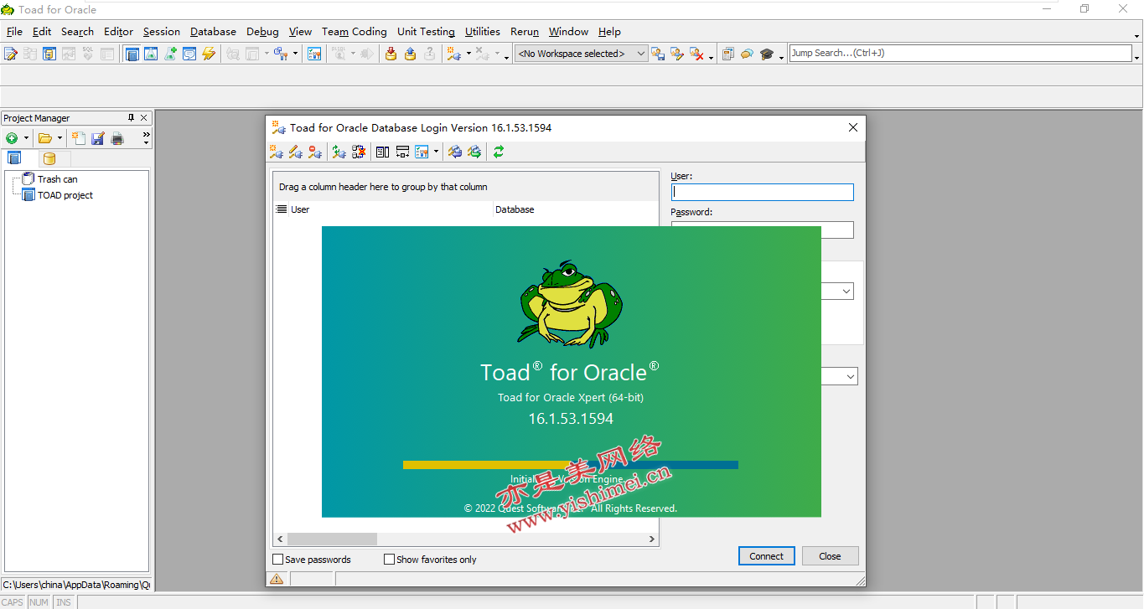1144x609 pixels.
Task: Click the documents icon left of chat bubbles
Action: coord(727,54)
